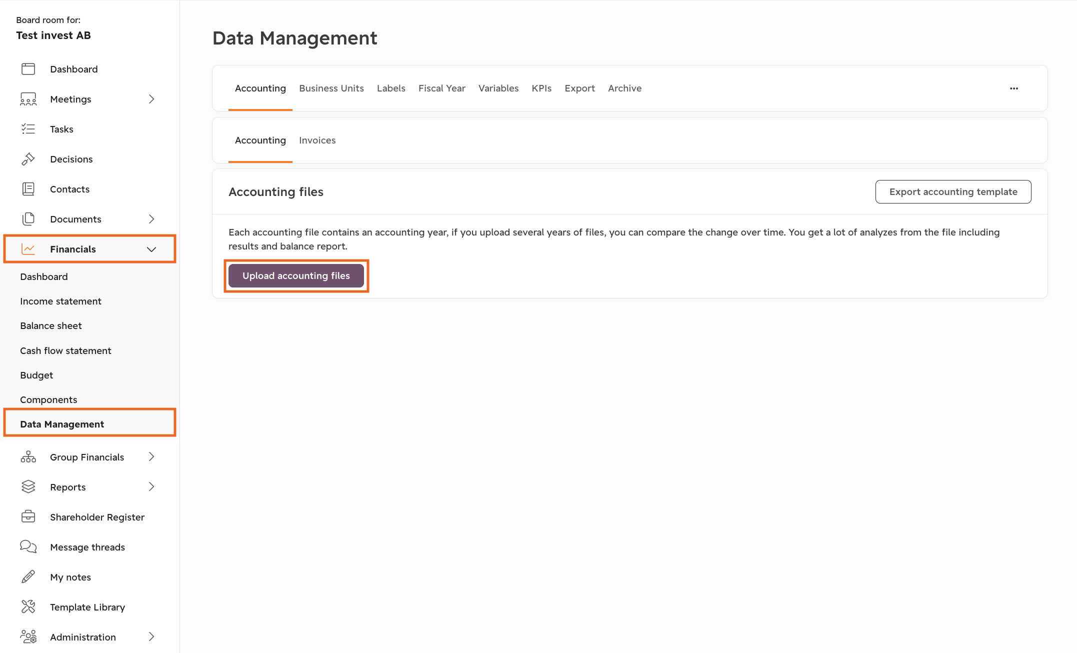Screen dimensions: 1077x653
Task: Click the Contacts address book icon
Action: pos(28,189)
